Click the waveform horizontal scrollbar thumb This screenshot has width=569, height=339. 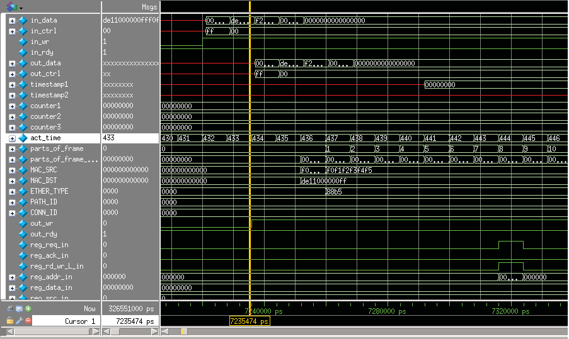point(185,331)
